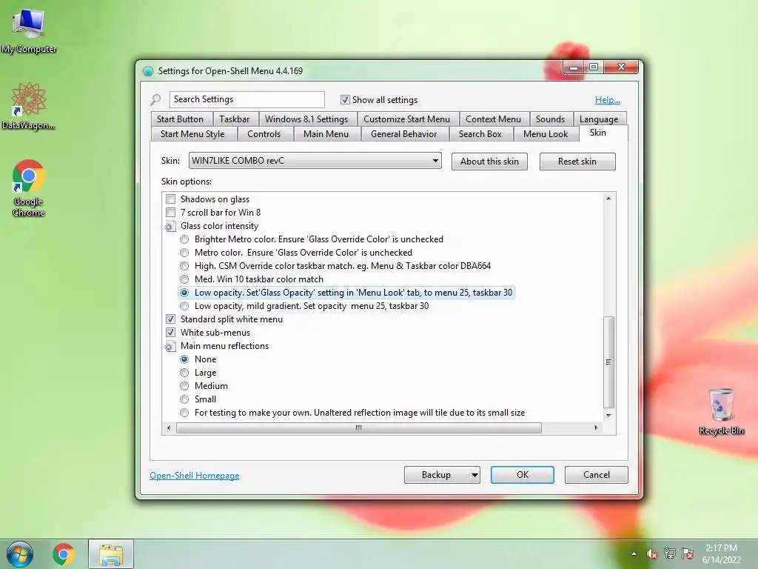The width and height of the screenshot is (758, 569).
Task: Open Action Center flag tray icon
Action: point(688,553)
